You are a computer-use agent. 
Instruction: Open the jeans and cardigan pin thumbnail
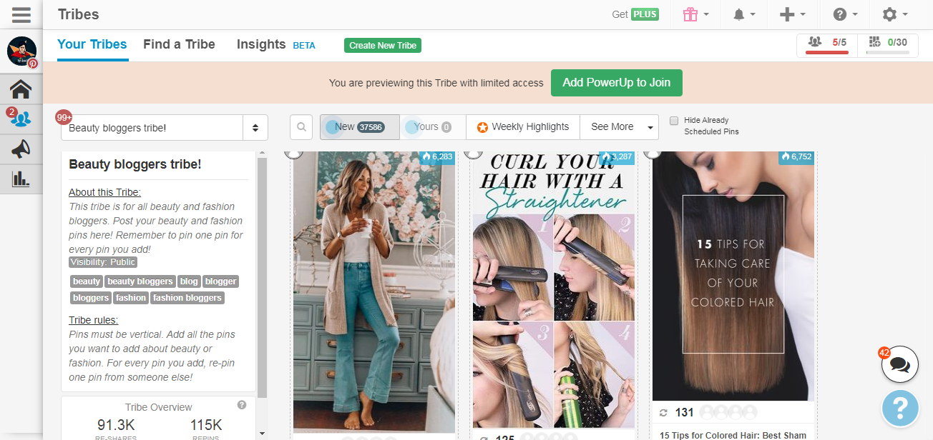pyautogui.click(x=373, y=291)
